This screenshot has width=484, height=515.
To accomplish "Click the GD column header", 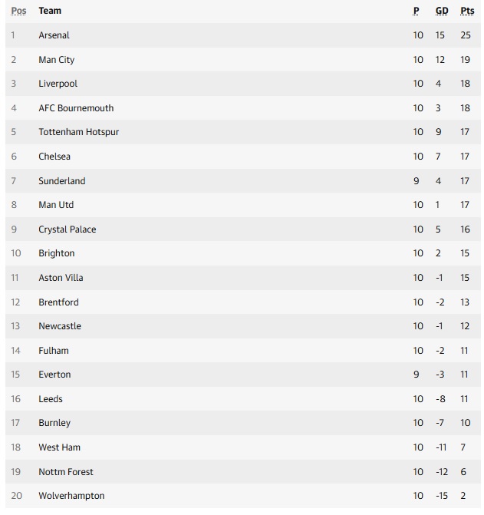I will (442, 11).
